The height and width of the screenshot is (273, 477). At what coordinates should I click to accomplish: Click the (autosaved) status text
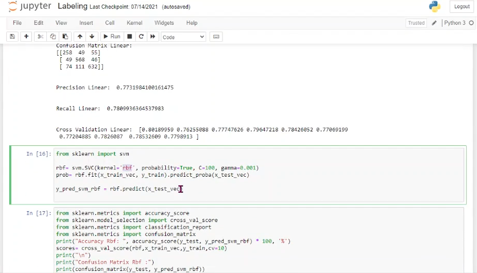[176, 7]
